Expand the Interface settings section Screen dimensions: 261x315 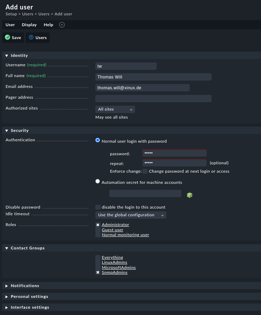(x=7, y=307)
